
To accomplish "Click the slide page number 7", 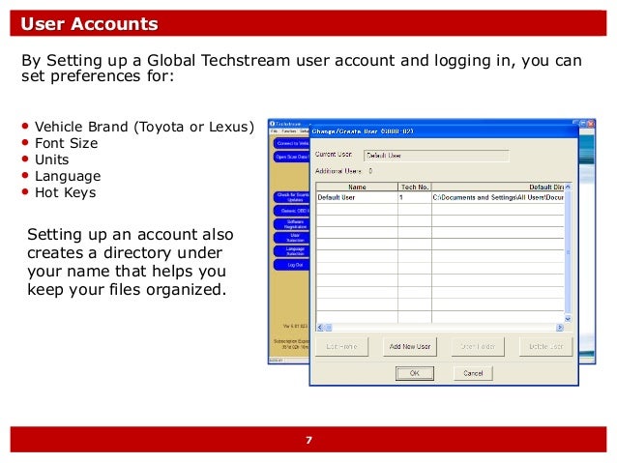I will click(308, 440).
